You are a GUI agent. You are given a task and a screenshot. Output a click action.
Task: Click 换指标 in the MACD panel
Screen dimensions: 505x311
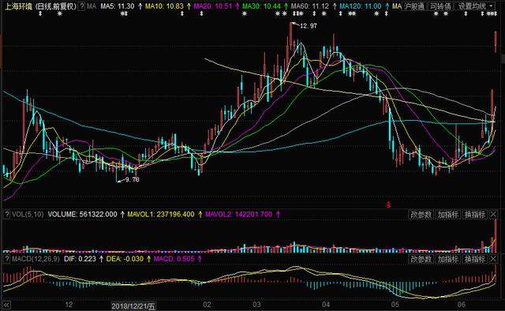(x=475, y=259)
